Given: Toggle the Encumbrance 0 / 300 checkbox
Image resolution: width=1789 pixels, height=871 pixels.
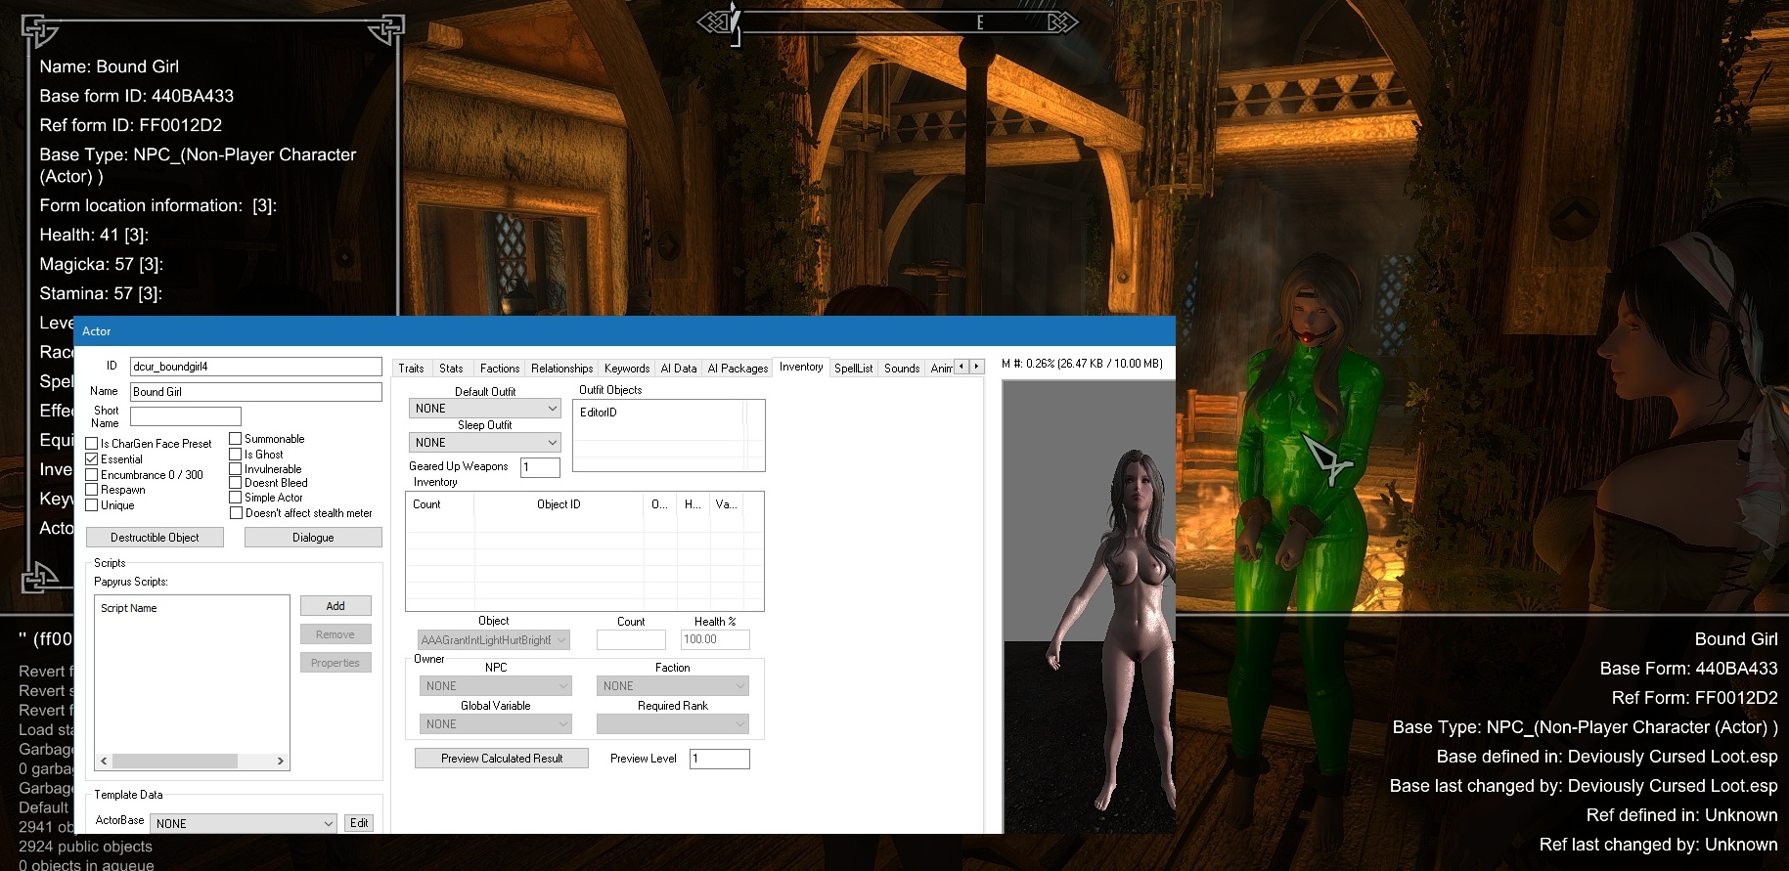Looking at the screenshot, I should click(92, 475).
